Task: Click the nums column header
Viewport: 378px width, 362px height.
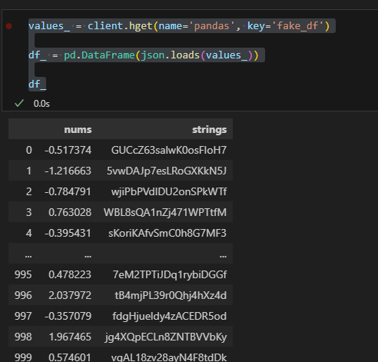Action: point(78,130)
